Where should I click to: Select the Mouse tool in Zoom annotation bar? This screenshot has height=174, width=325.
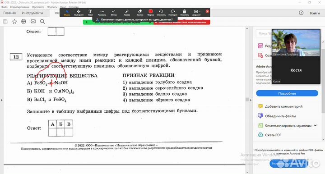tap(67, 13)
